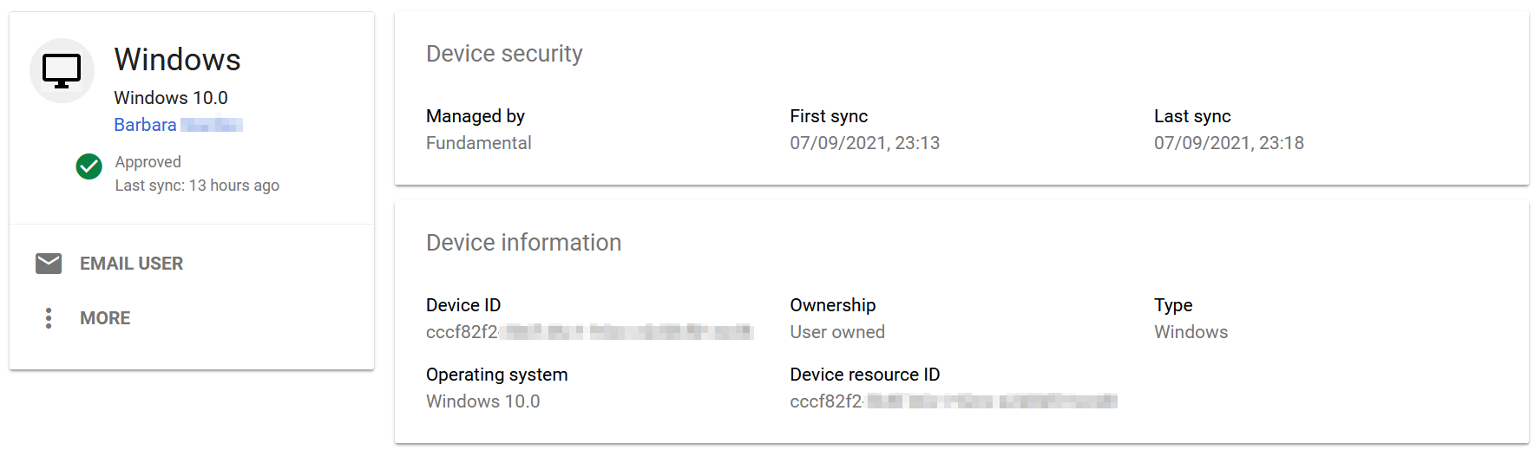The width and height of the screenshot is (1535, 450).
Task: Select the Device ID value starting cccf82f2
Action: (x=589, y=332)
